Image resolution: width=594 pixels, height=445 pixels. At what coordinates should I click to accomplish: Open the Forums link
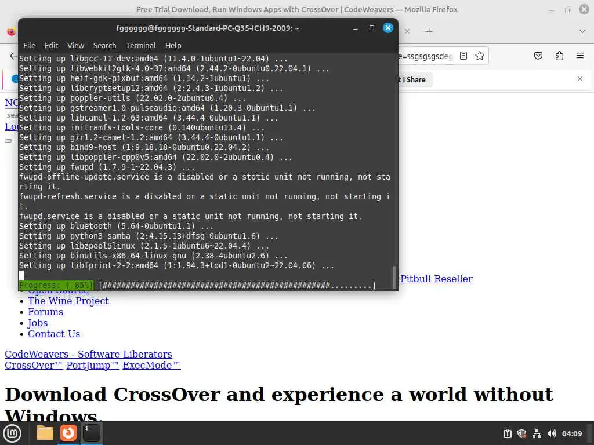pos(45,312)
